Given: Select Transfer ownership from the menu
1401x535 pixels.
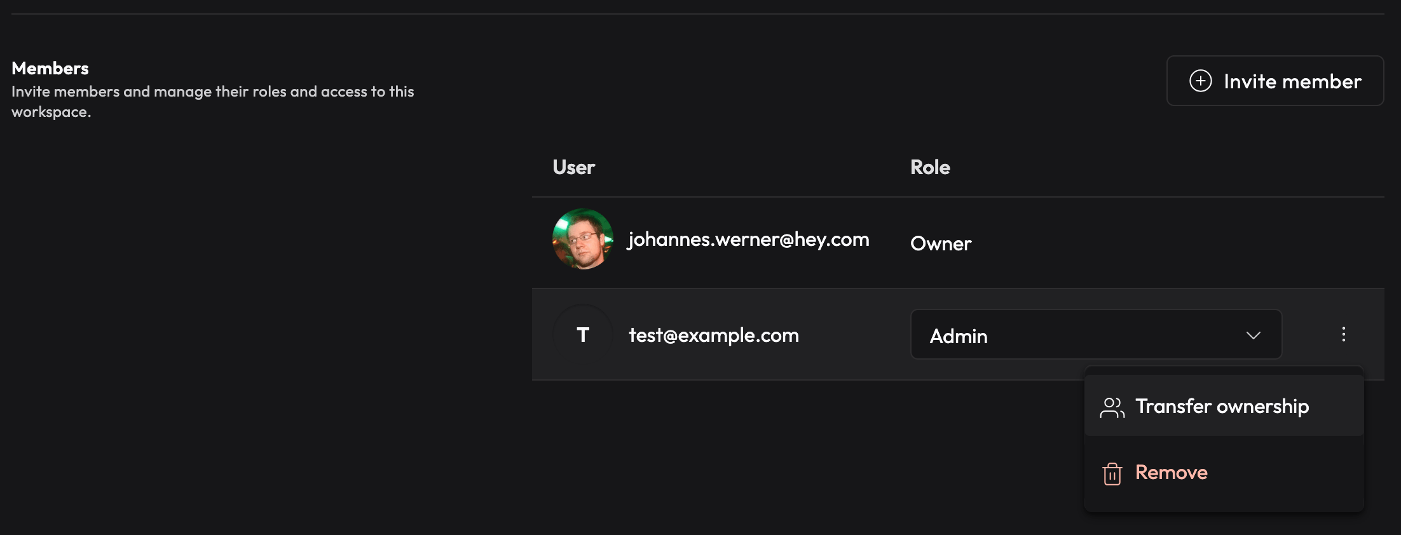Looking at the screenshot, I should click(x=1224, y=406).
